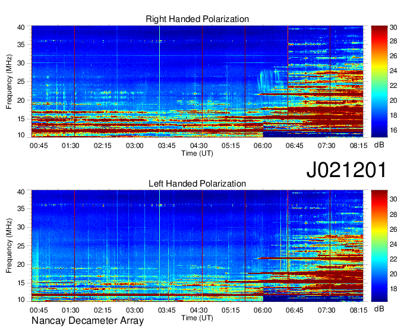Click the top plot's color scale bar

[379, 81]
